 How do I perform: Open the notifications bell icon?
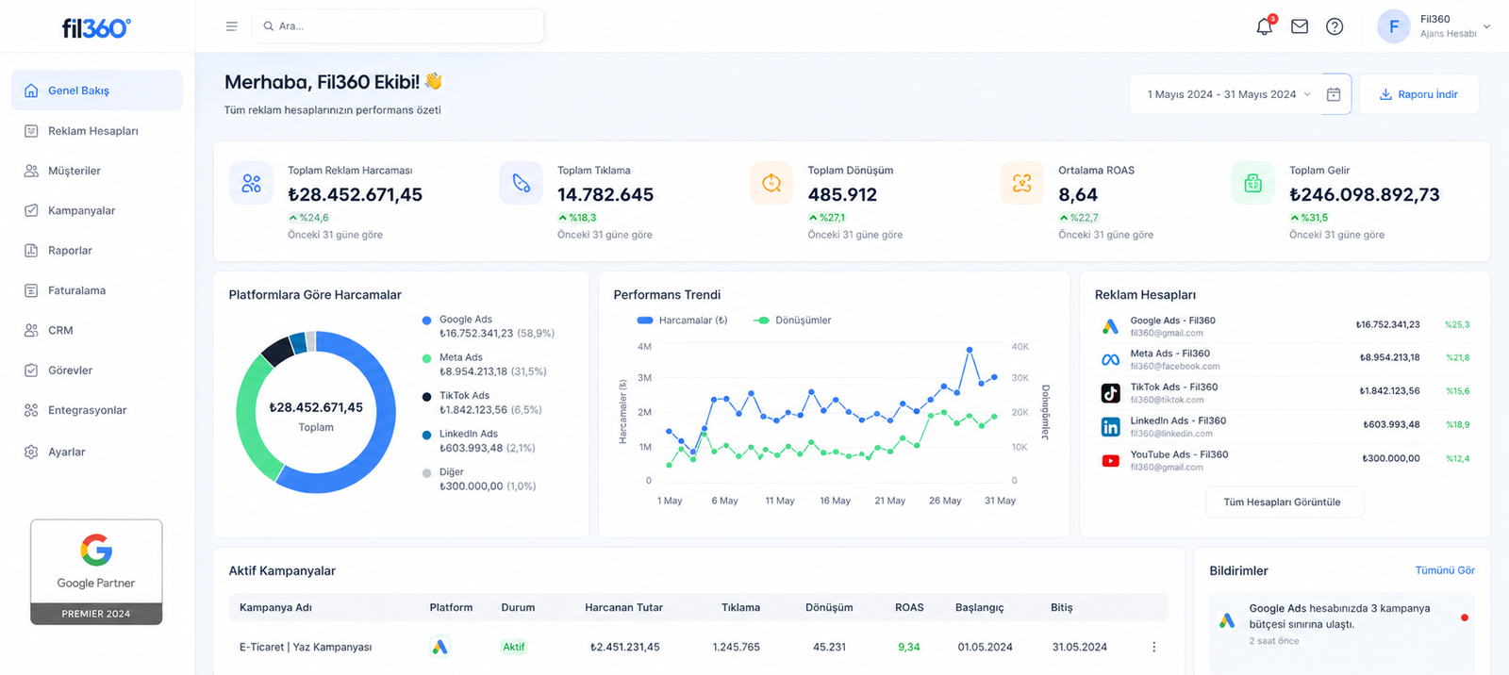pos(1265,26)
